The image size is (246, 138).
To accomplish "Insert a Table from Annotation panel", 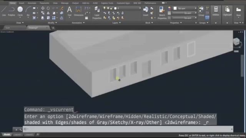I will click(x=86, y=18).
